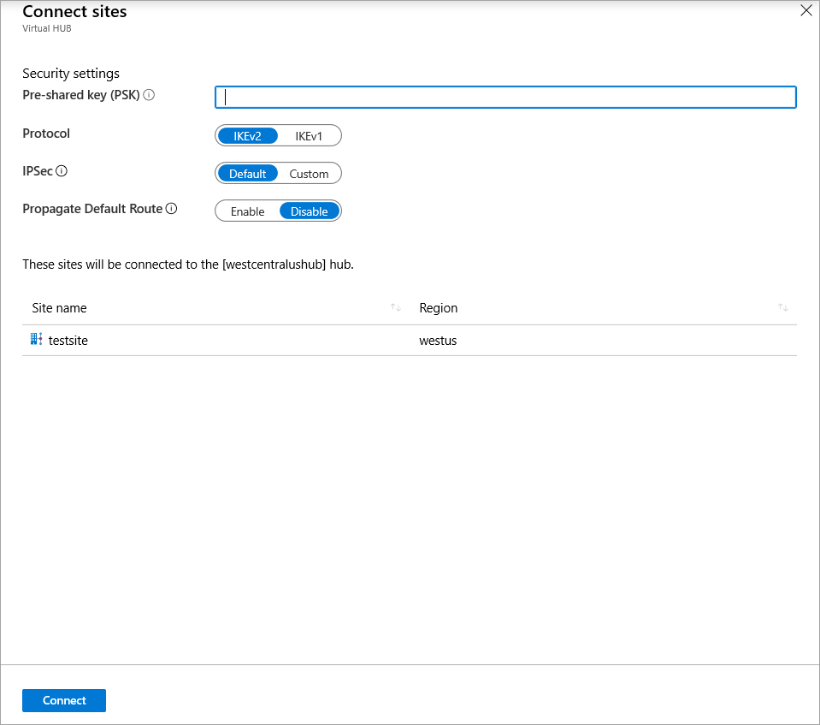Click the testsite building icon
Viewport: 820px width, 725px height.
click(36, 340)
